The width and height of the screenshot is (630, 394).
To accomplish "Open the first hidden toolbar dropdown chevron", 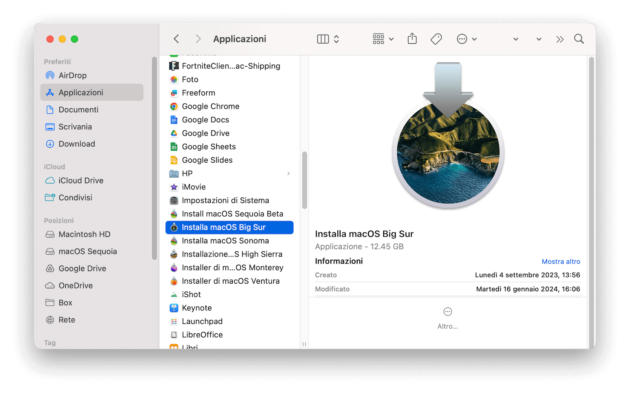I will pos(516,39).
